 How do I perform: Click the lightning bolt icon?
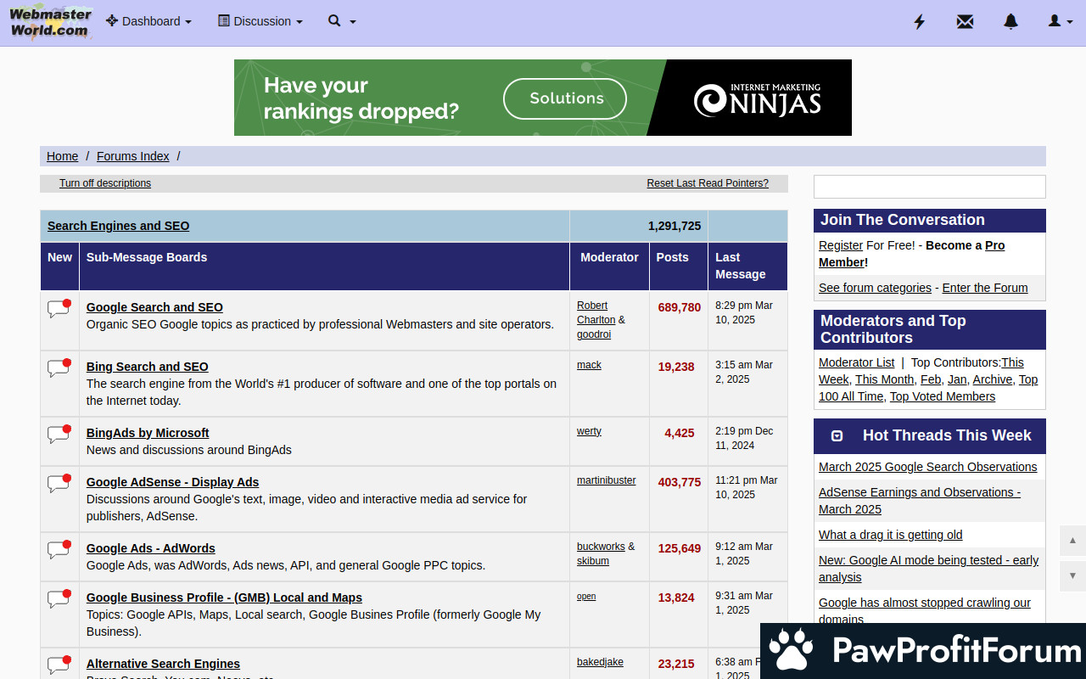919,21
